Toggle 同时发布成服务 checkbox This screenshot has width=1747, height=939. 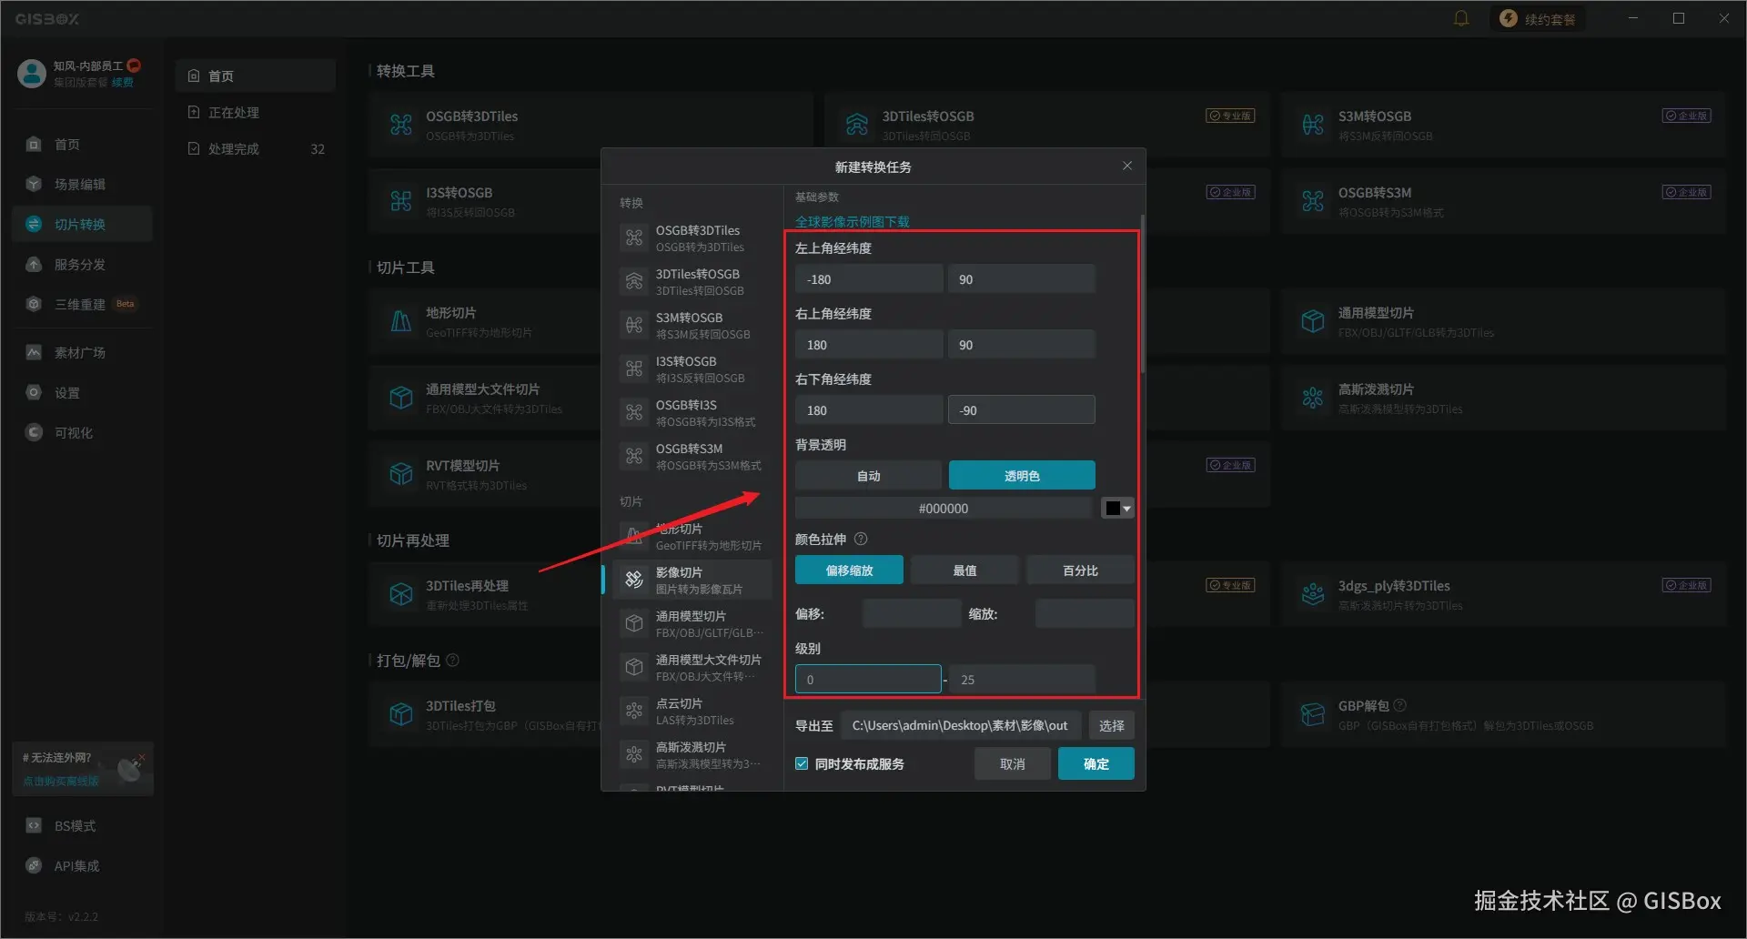(802, 763)
